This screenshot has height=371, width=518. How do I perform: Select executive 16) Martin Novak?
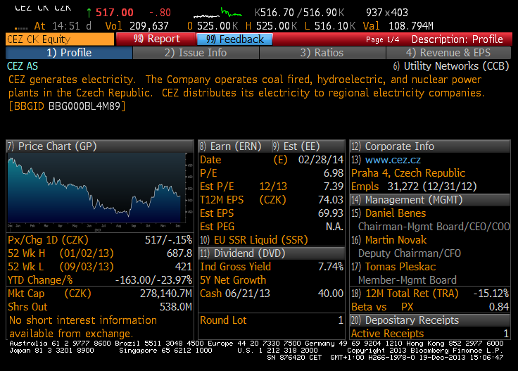388,240
